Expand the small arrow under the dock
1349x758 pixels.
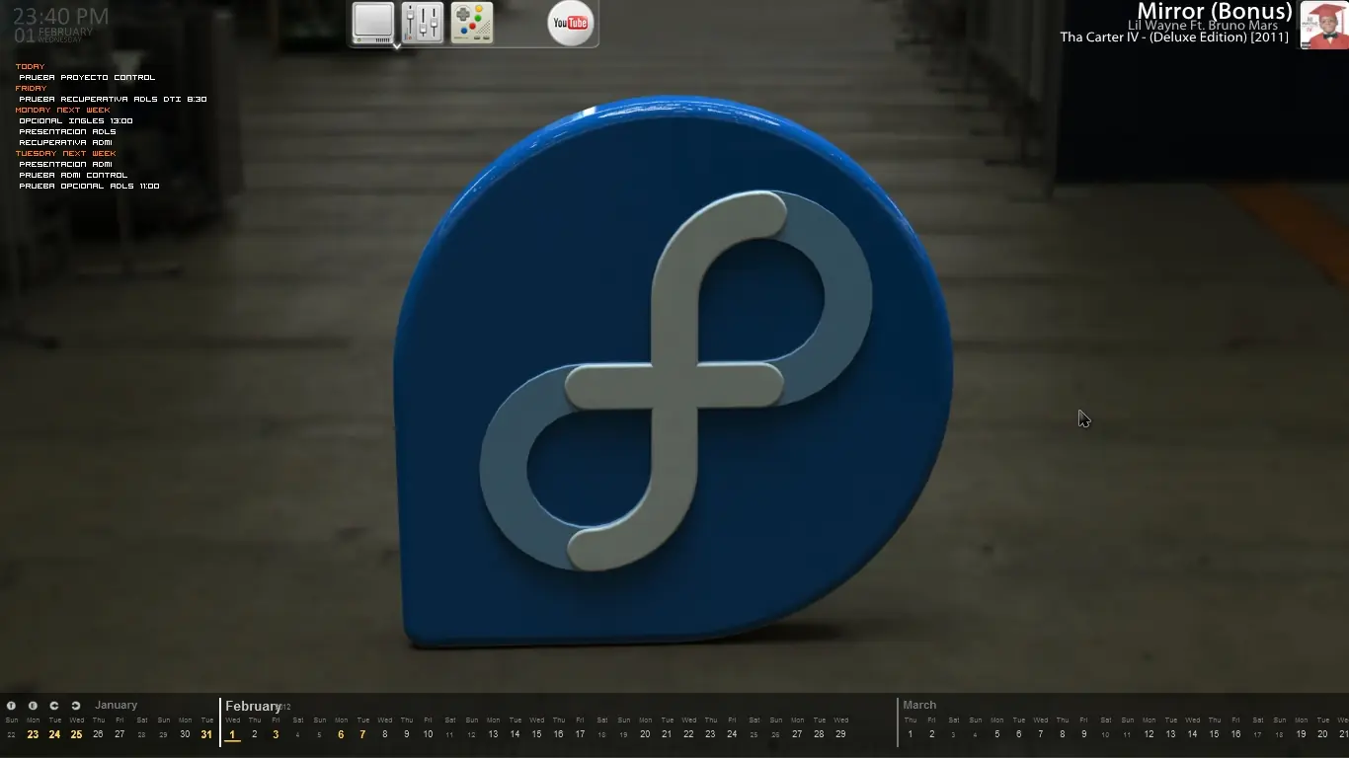coord(396,45)
